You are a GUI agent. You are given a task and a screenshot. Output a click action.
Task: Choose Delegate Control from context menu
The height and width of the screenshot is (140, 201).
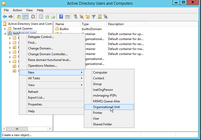click(x=41, y=37)
